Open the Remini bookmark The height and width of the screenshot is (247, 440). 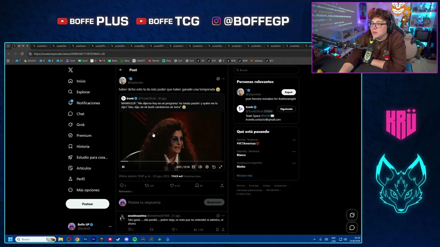pos(154,61)
